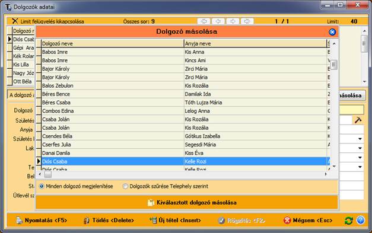Click the Rögzítés checkmark icon
The width and height of the screenshot is (372, 233).
[221, 221]
